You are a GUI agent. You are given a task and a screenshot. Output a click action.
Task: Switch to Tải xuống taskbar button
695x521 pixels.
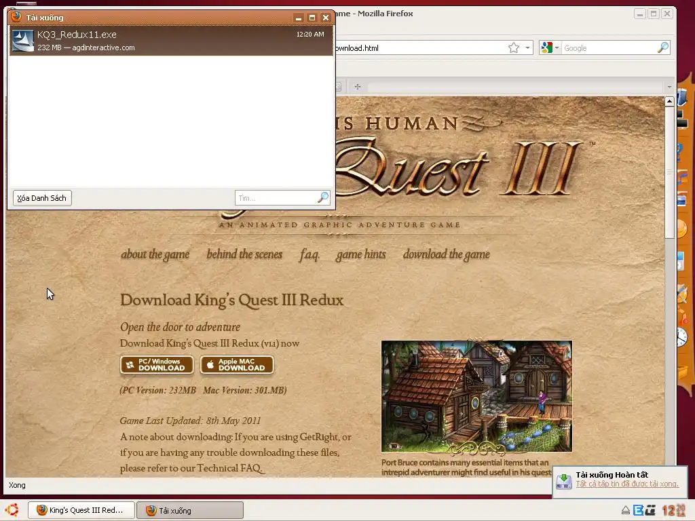tap(190, 510)
